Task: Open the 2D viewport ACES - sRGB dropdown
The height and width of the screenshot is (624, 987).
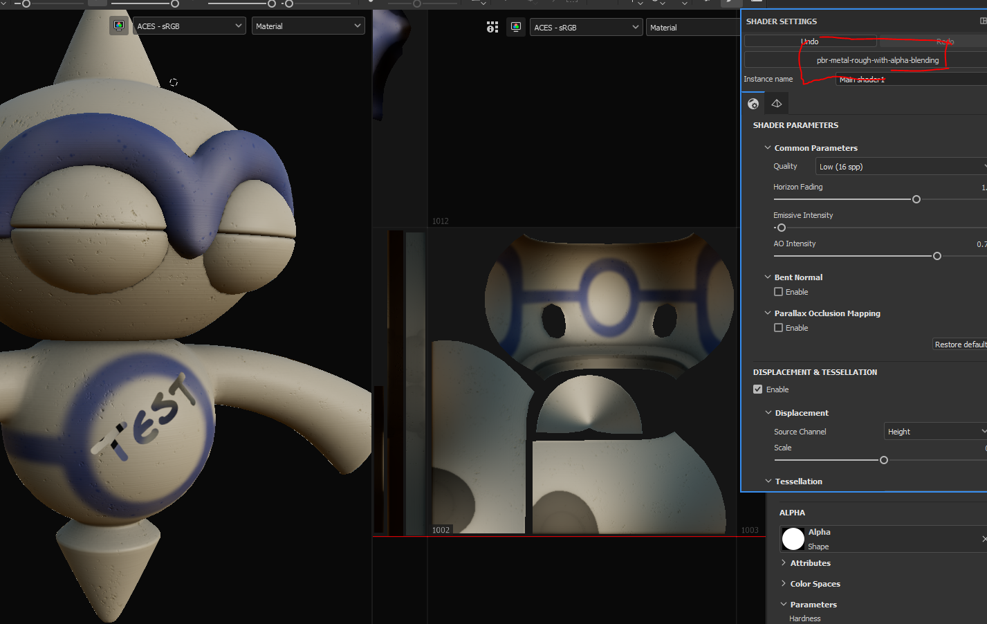Action: coord(586,28)
